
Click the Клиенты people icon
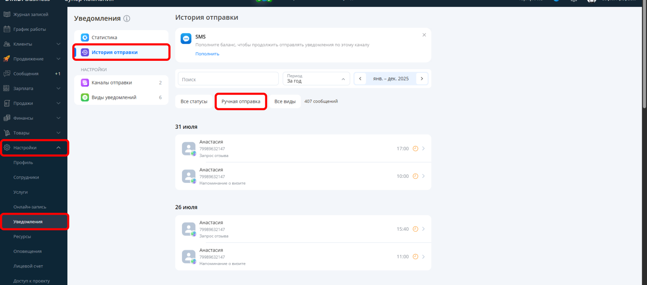(7, 44)
